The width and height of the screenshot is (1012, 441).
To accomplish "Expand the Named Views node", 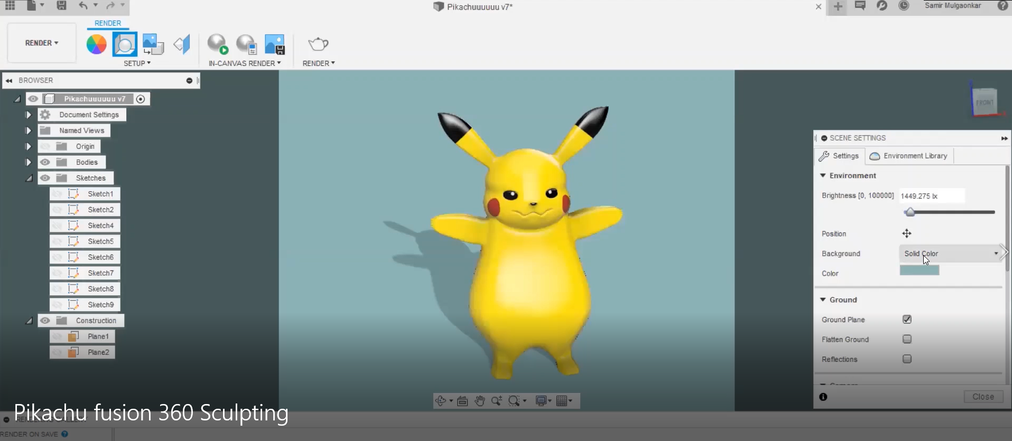I will 29,130.
